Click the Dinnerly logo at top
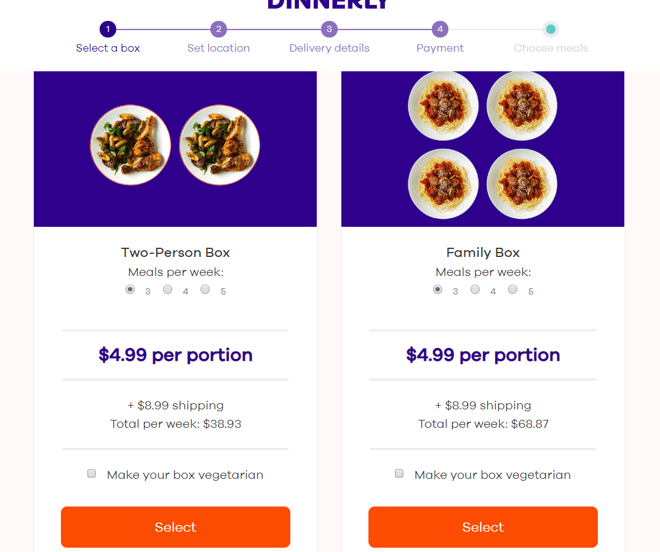Image resolution: width=660 pixels, height=552 pixels. pos(327,4)
